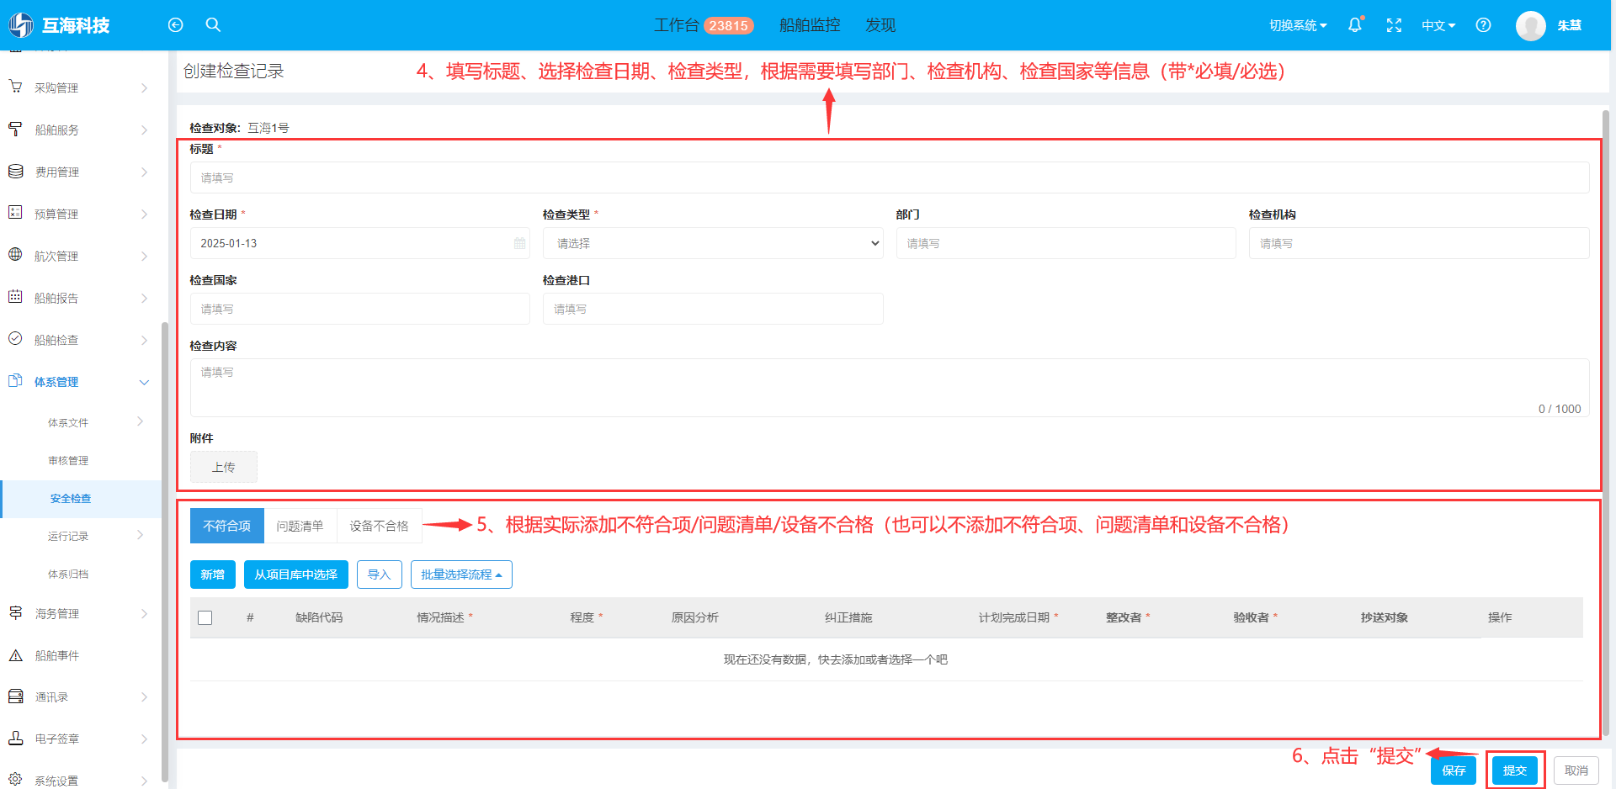This screenshot has height=789, width=1616.
Task: Collapse the 体系管理 menu chevron
Action: (144, 382)
